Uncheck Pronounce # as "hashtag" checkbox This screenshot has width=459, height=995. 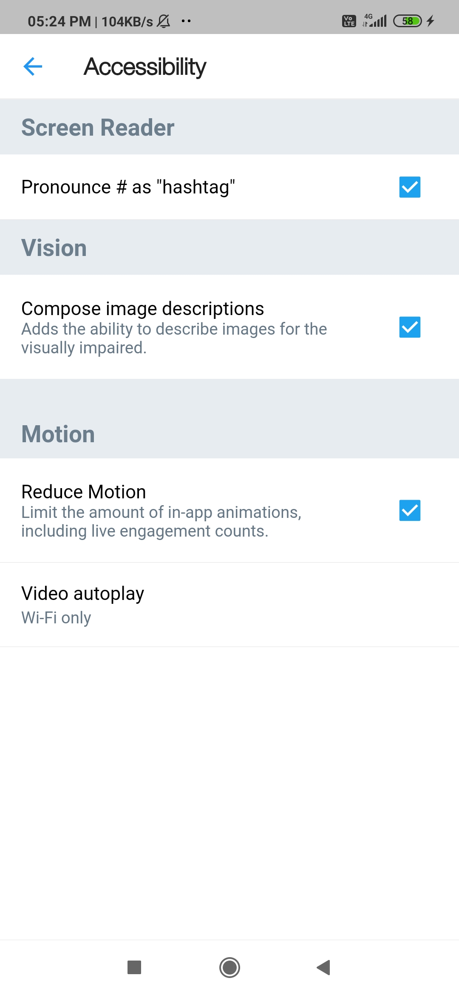(x=410, y=187)
